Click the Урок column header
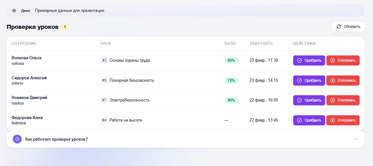 pos(106,43)
